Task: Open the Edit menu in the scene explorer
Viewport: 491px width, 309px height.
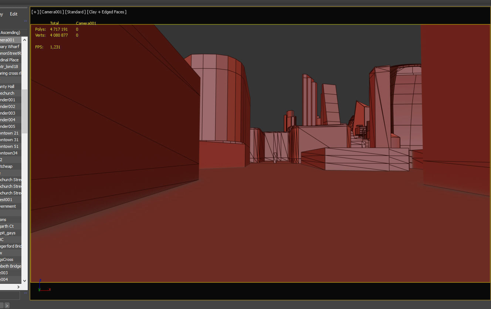Action: (14, 14)
